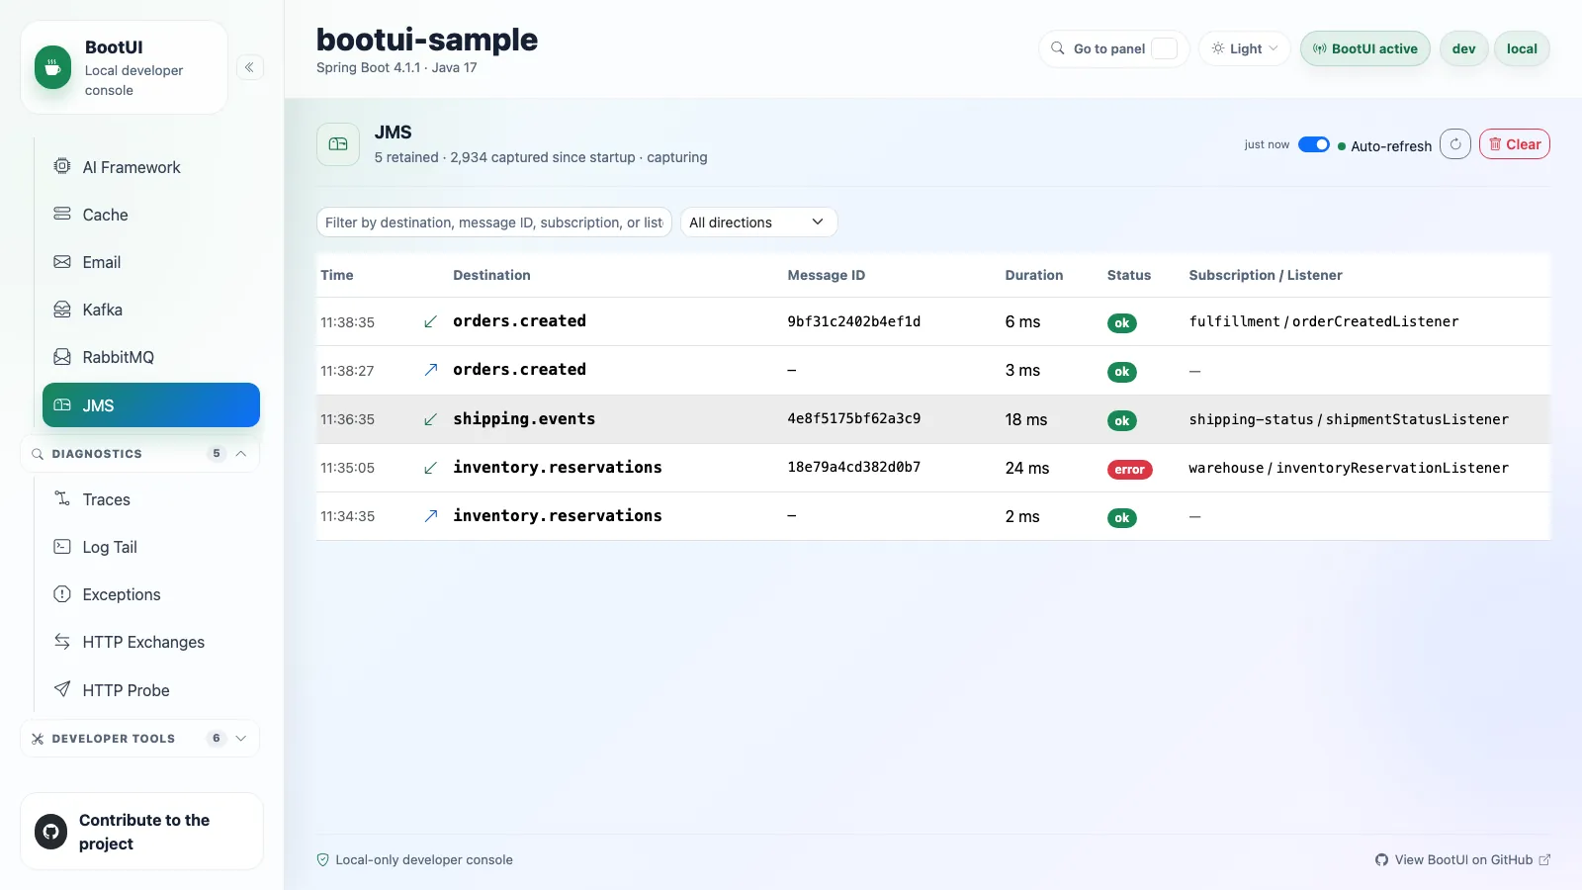
Task: Click the search magnifier in Go to panel
Action: pyautogui.click(x=1058, y=48)
